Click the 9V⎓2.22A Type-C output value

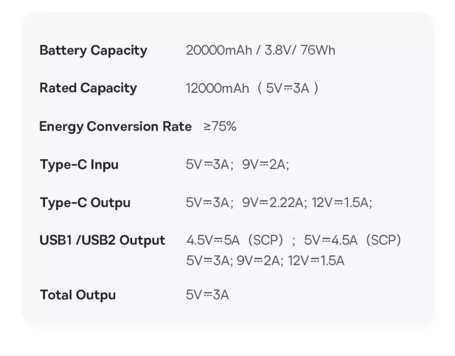point(274,203)
